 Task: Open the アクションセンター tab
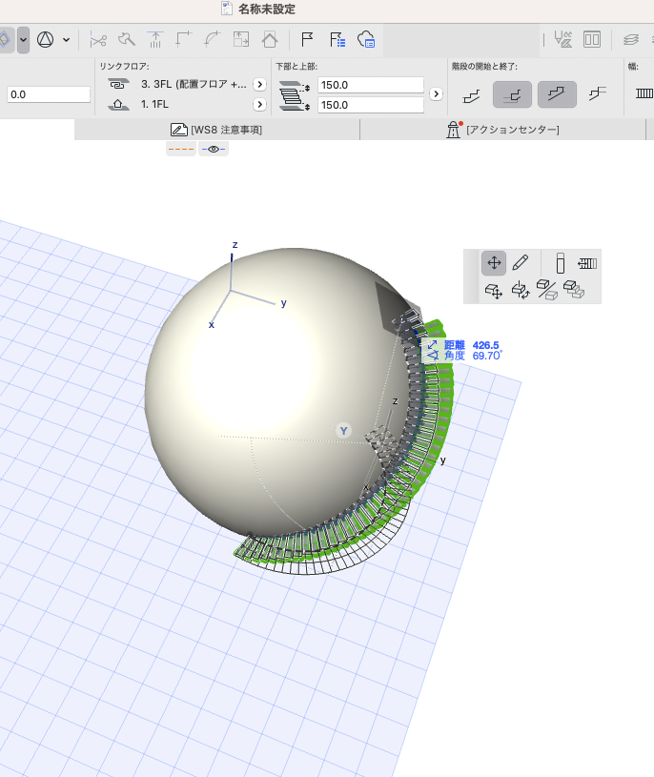[x=502, y=130]
